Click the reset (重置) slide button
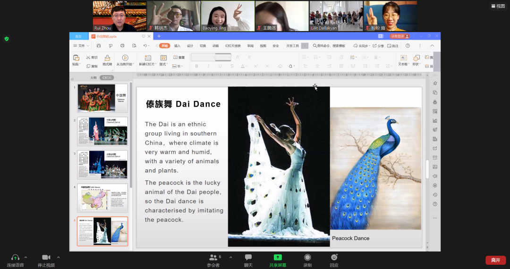The height and width of the screenshot is (269, 510). [179, 57]
